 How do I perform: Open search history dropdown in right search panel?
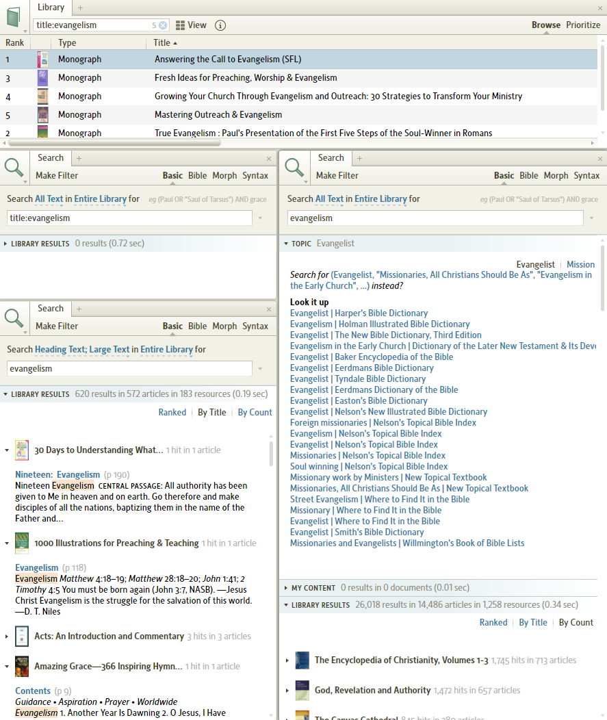(x=592, y=218)
